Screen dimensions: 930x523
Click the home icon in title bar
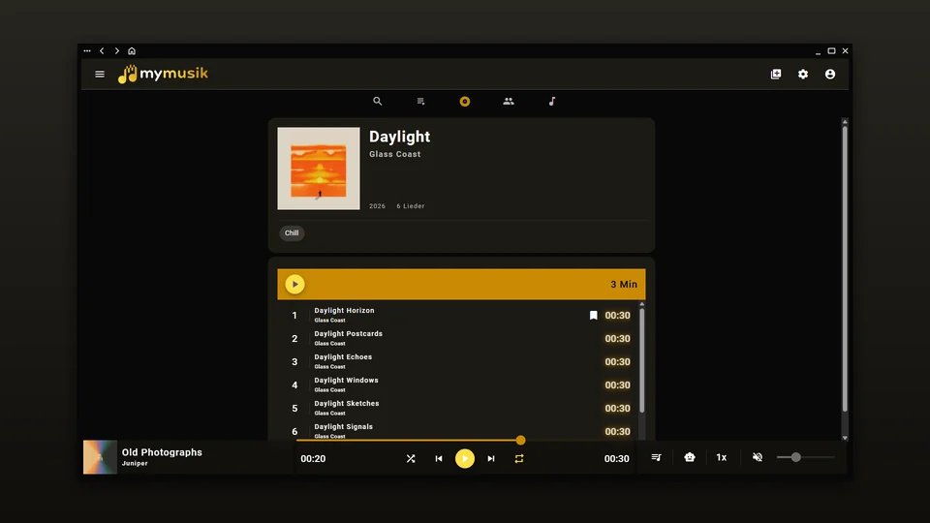click(x=132, y=51)
